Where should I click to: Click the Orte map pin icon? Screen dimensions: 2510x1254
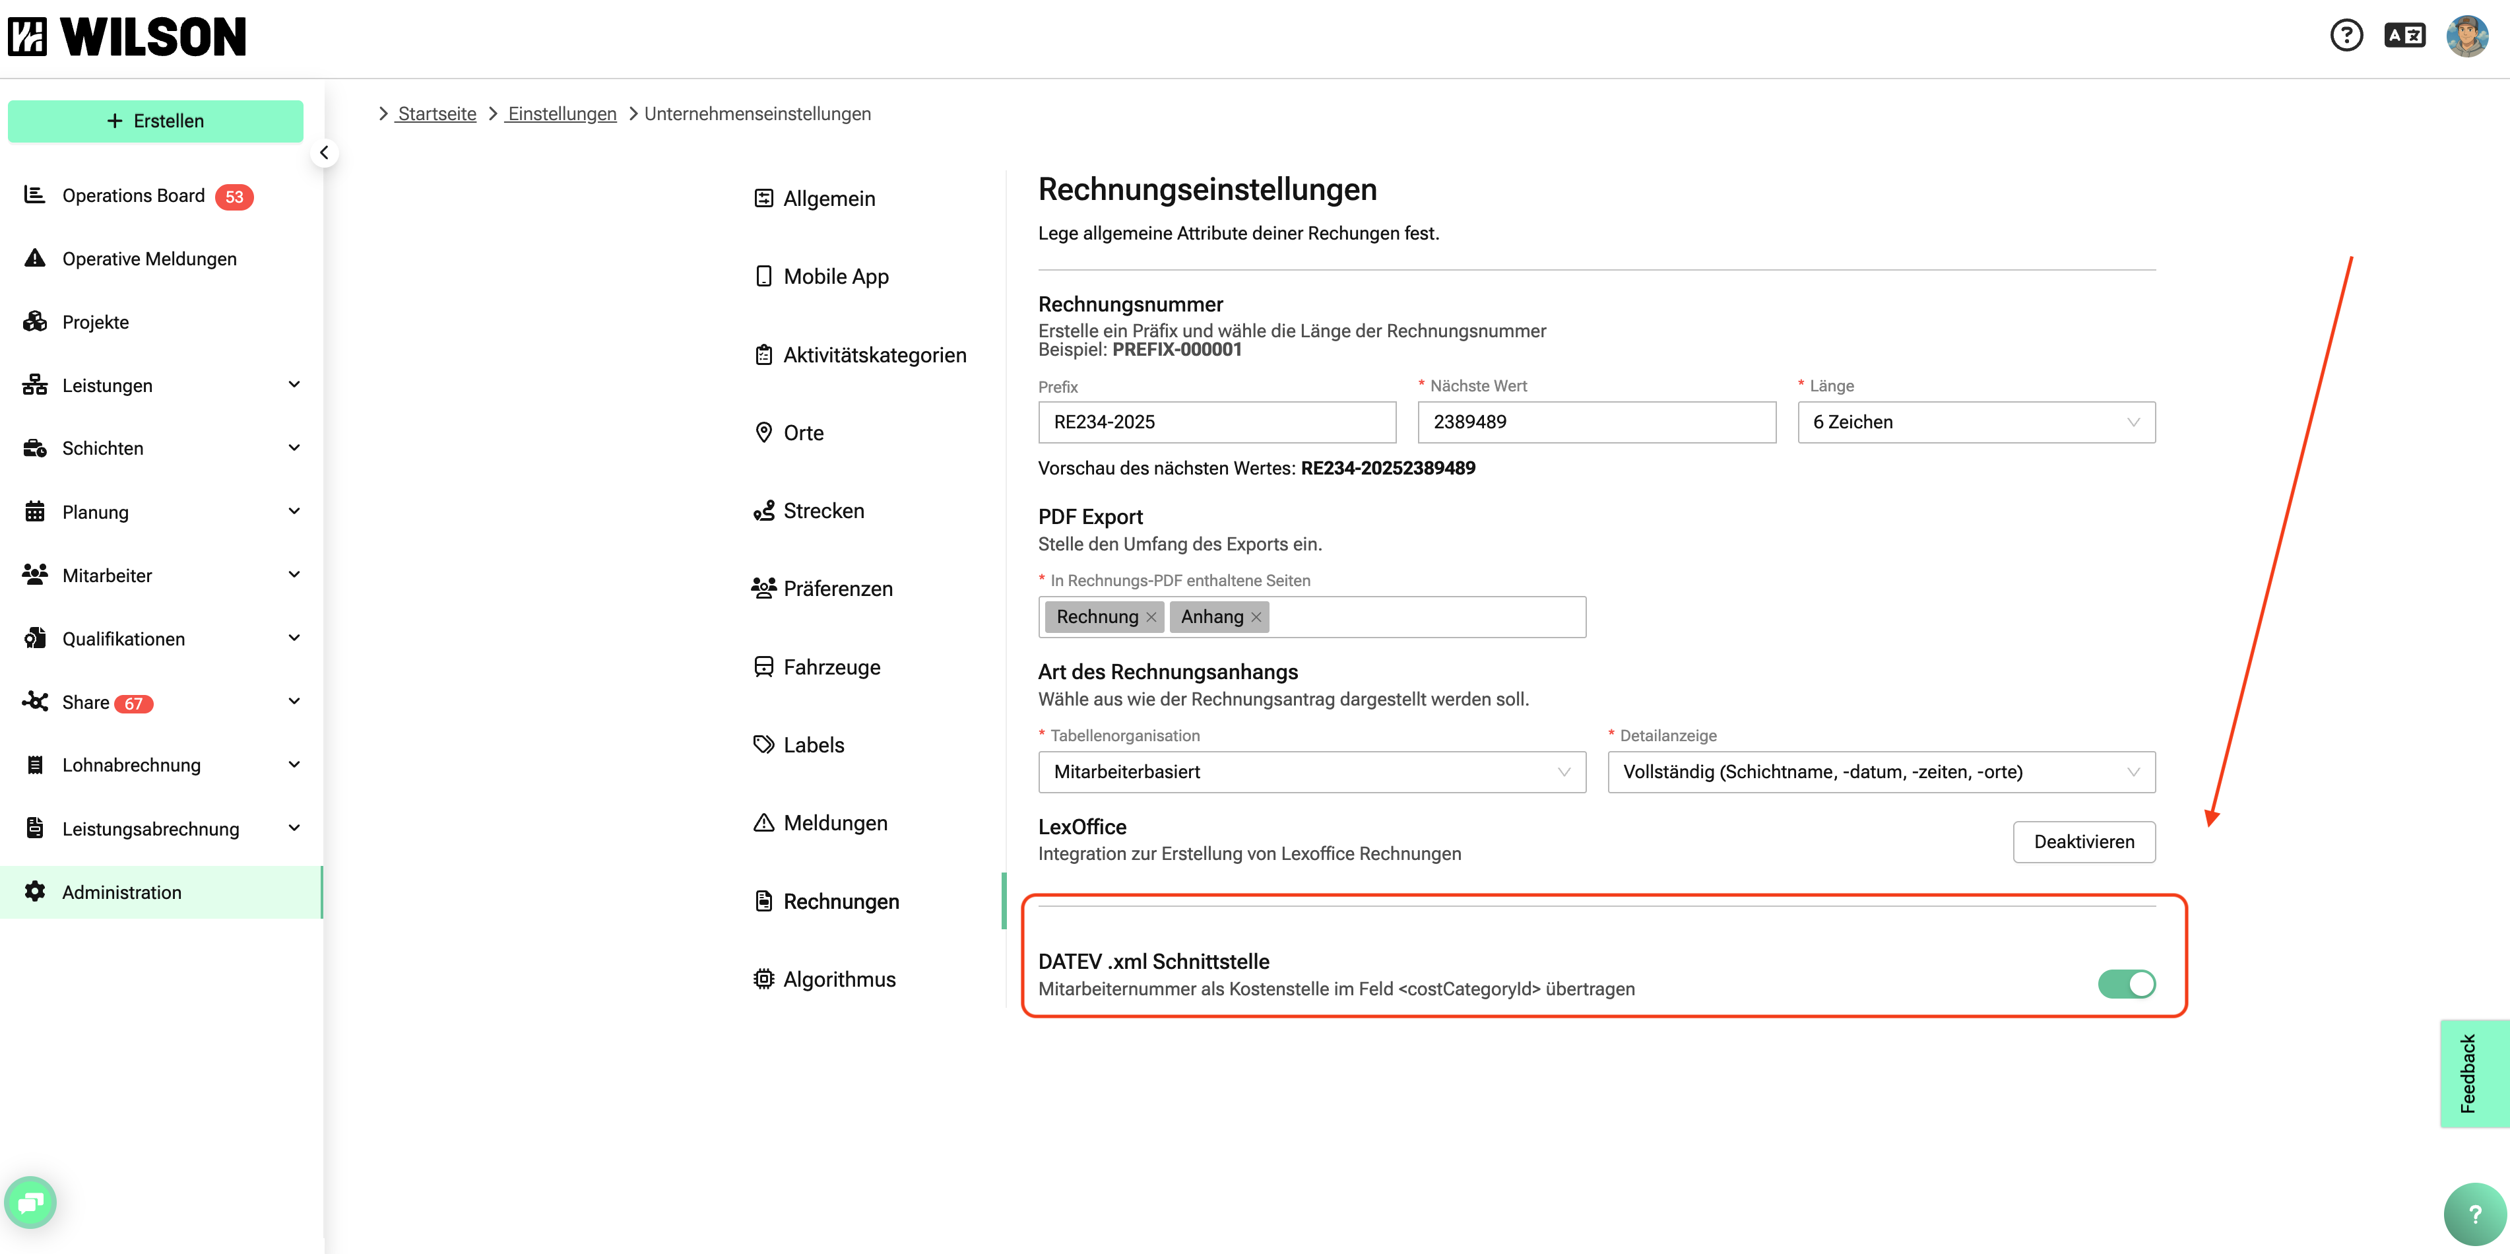[764, 432]
